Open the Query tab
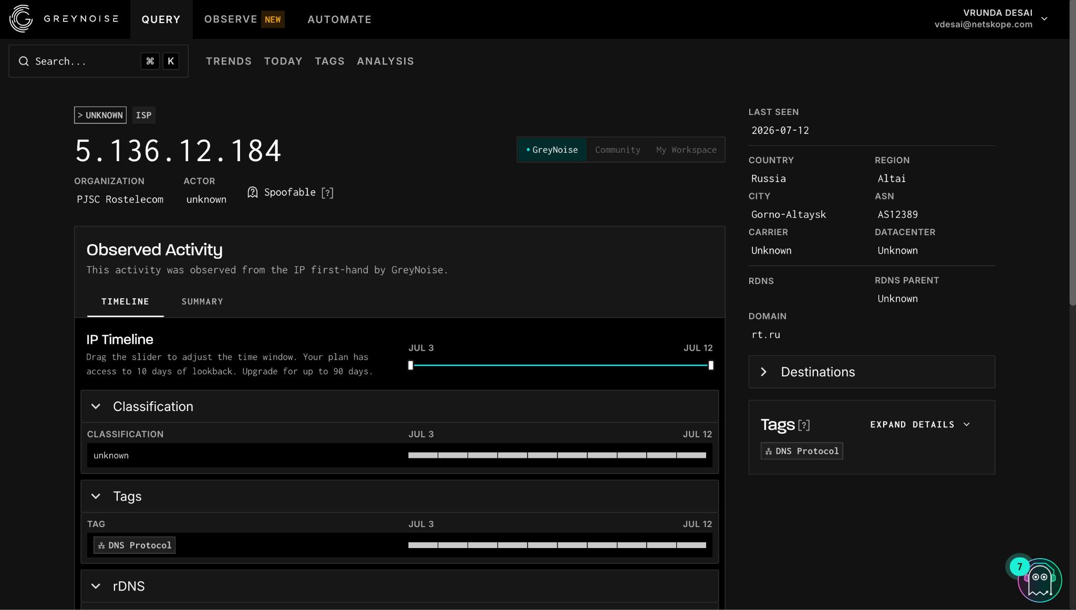The image size is (1076, 610). (x=161, y=19)
